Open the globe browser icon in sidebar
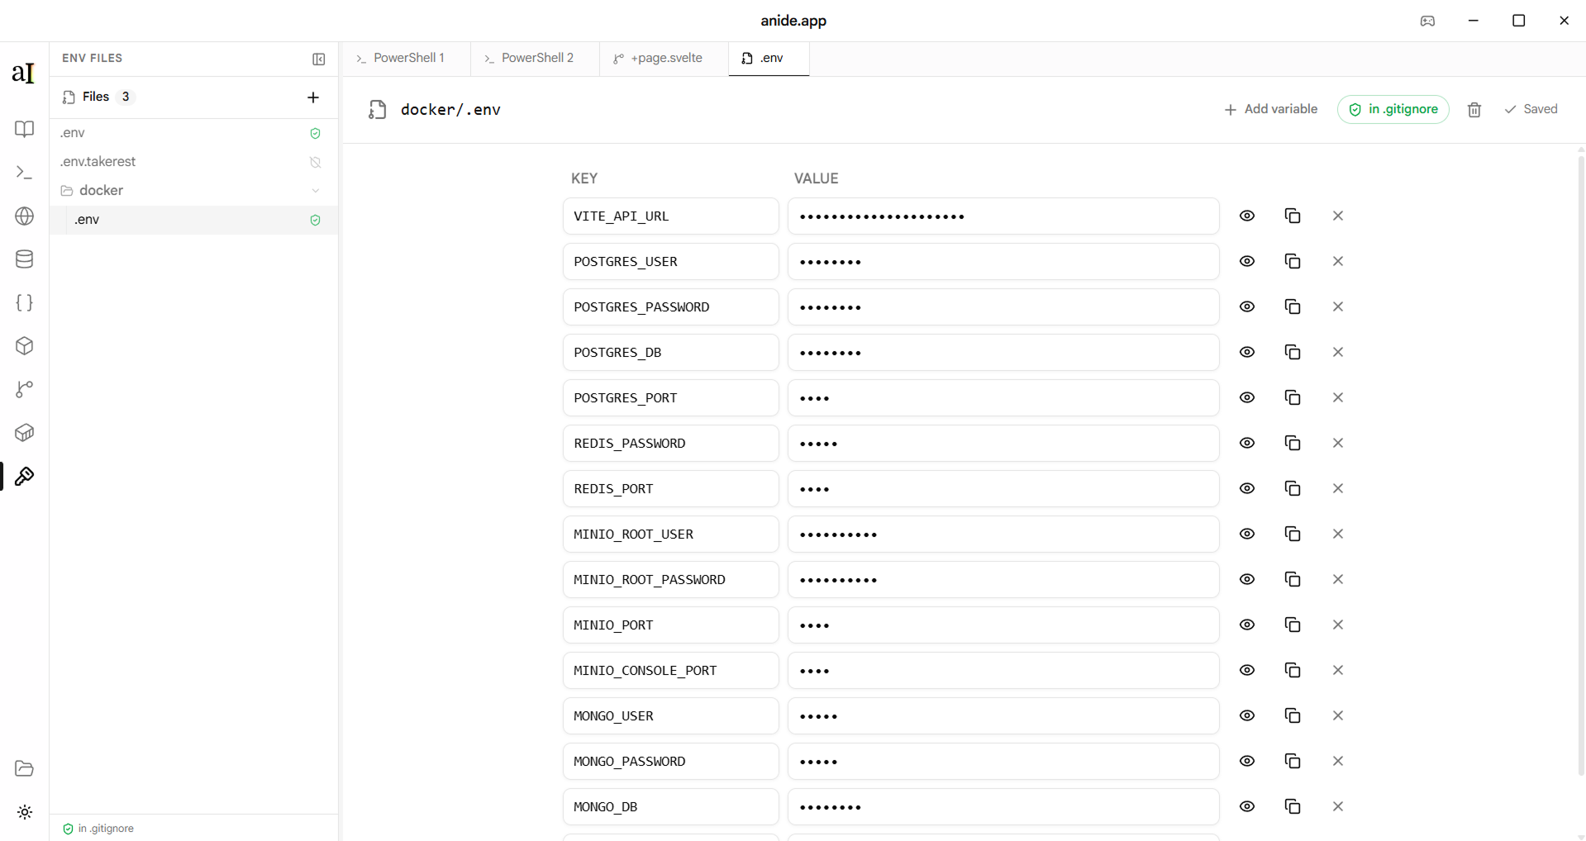The width and height of the screenshot is (1586, 841). 24,216
